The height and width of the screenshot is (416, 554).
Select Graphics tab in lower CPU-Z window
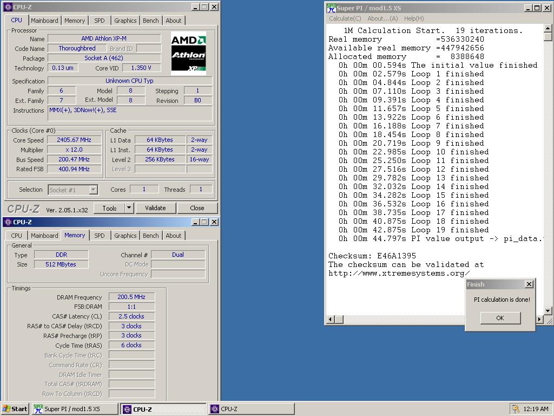(126, 236)
